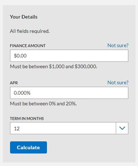Click the $1,000 to $300,000 hint text

[x=53, y=66]
